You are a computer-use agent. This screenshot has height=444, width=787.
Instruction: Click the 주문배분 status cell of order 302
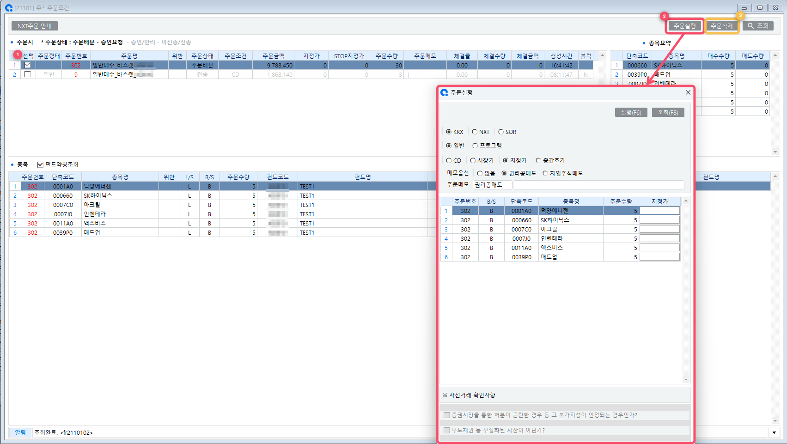(x=202, y=65)
